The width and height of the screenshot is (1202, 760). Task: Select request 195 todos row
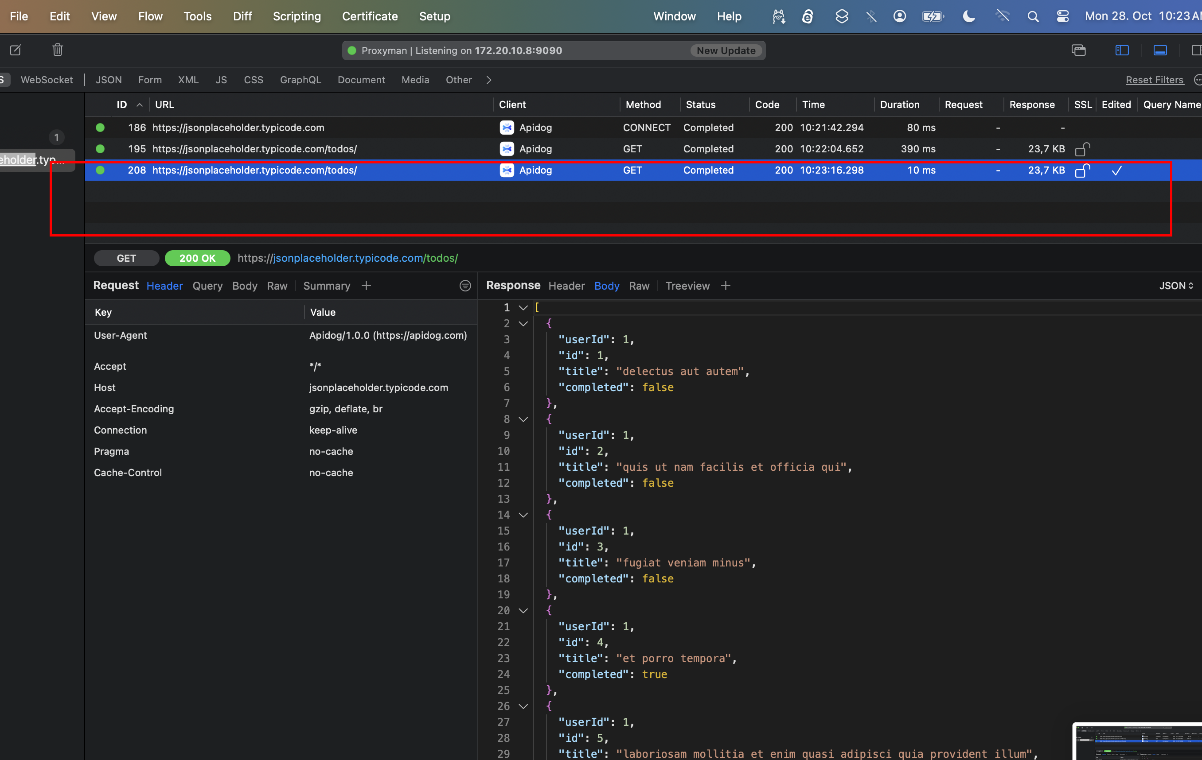254,149
